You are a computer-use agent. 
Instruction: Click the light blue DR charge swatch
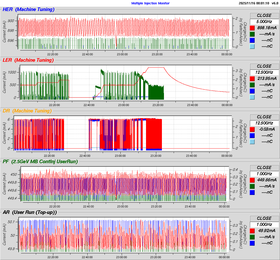click(252, 141)
